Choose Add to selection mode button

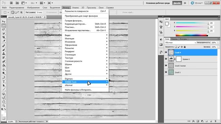coord(15,12)
